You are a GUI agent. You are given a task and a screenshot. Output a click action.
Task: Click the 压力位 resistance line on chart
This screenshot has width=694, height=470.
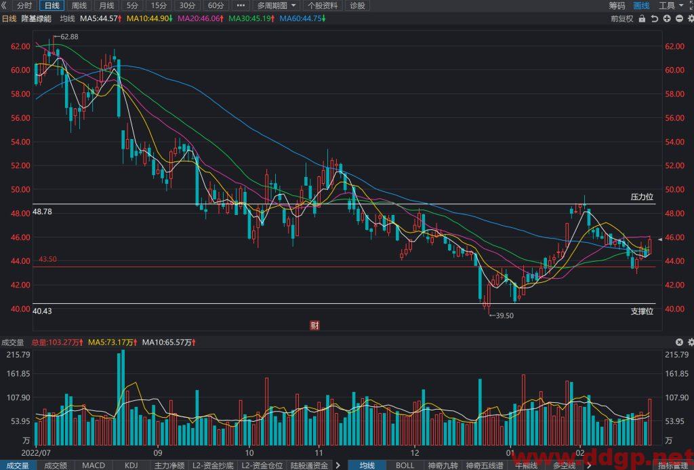[344, 204]
